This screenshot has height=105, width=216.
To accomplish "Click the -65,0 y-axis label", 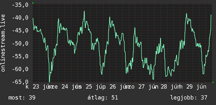I will pyautogui.click(x=20, y=82).
